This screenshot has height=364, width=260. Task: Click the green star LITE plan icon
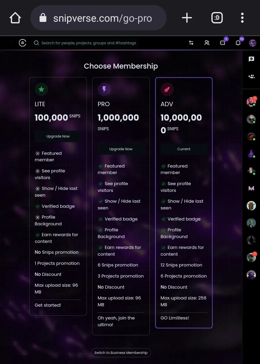(41, 89)
